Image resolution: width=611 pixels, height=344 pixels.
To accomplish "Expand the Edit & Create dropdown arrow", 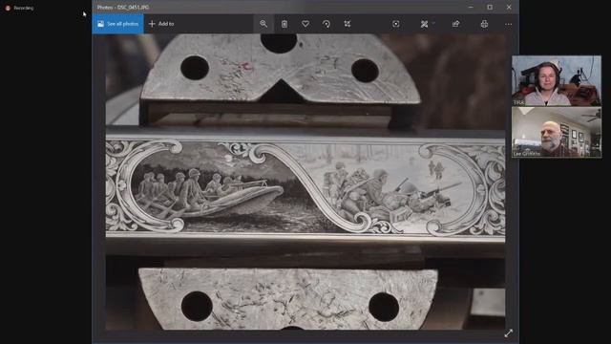I will point(433,23).
